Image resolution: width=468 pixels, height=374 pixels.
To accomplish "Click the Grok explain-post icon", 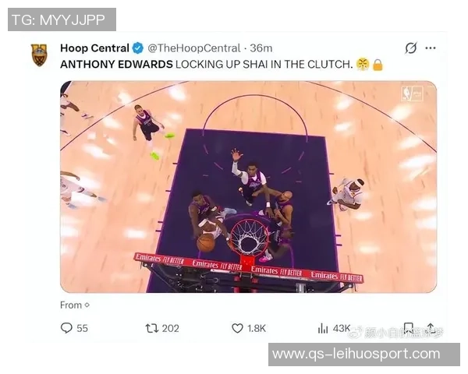I will 411,48.
